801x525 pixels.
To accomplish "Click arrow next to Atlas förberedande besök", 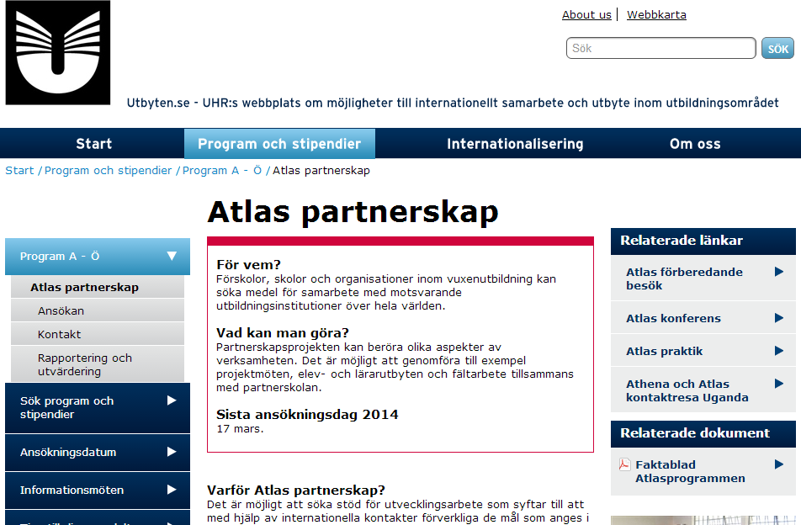I will pyautogui.click(x=778, y=271).
